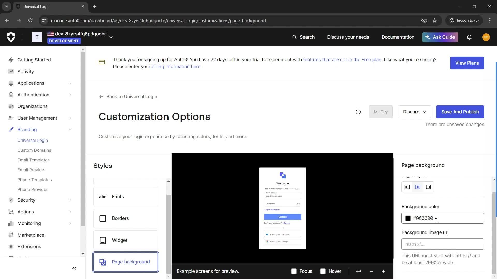Open the Documentation link
Screen dimensions: 497x279
tap(398, 37)
